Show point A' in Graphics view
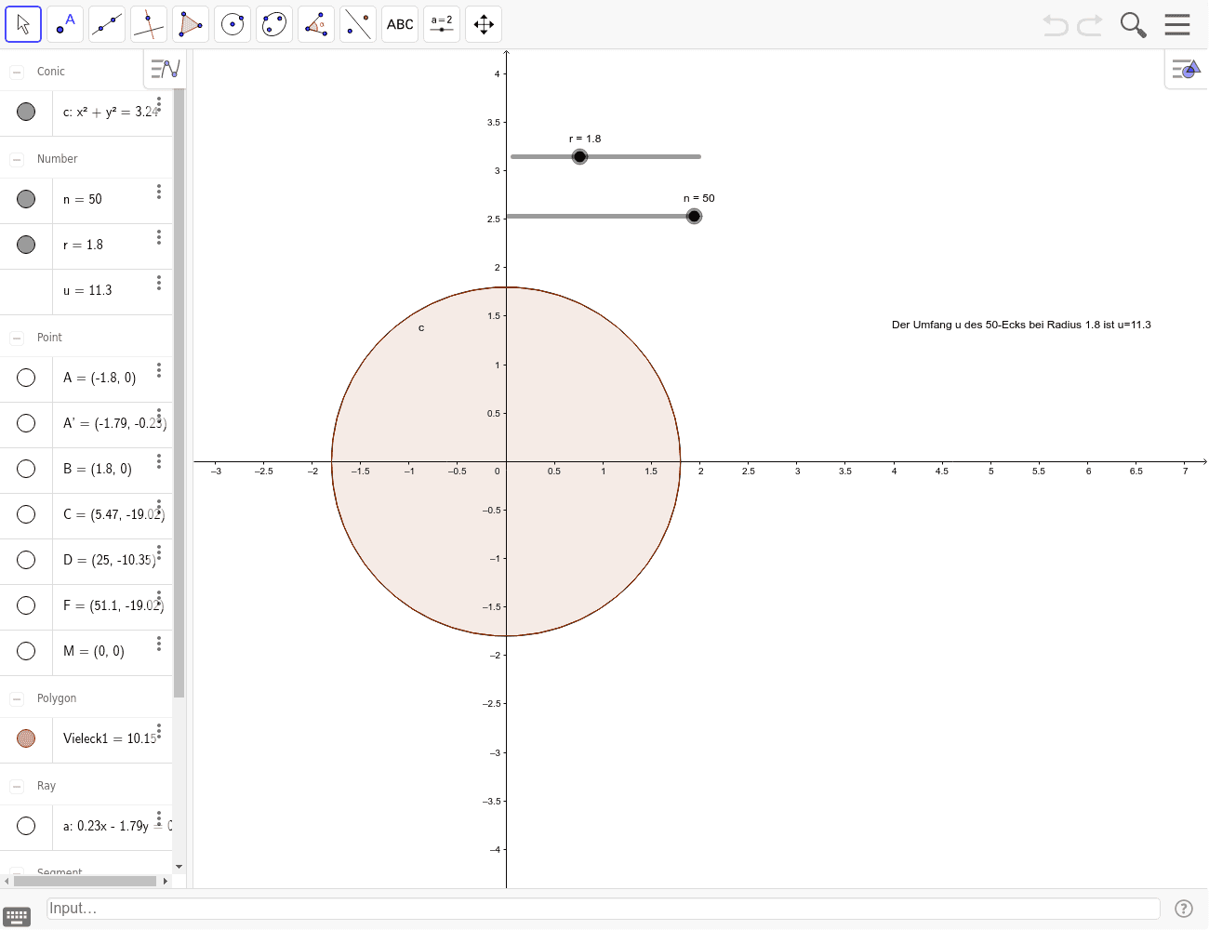The height and width of the screenshot is (930, 1209). (26, 423)
